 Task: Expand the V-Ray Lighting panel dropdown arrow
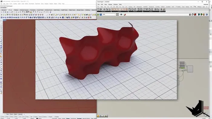[128, 11]
